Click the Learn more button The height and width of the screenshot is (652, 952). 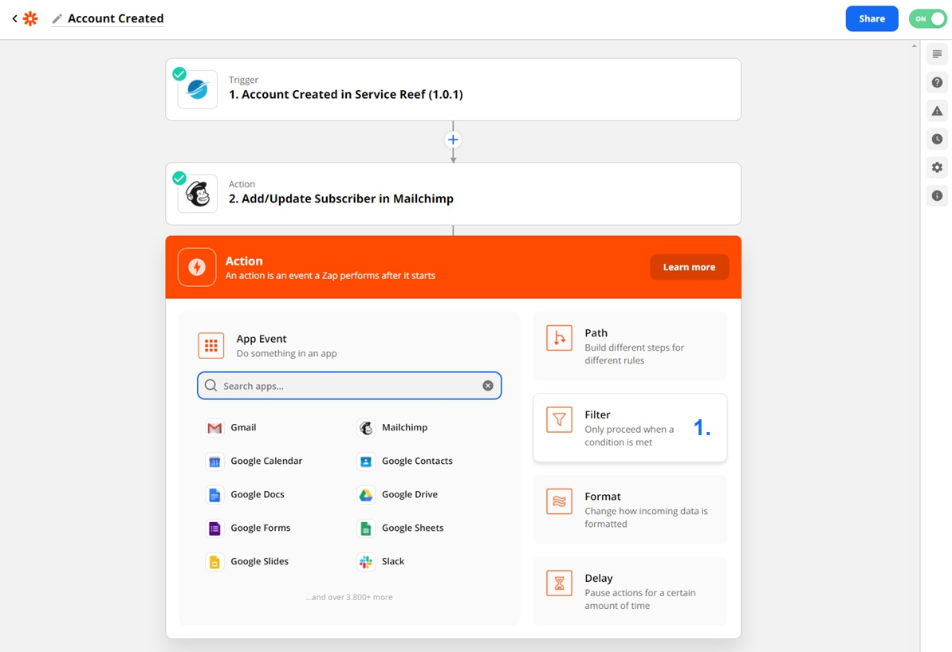click(x=689, y=267)
